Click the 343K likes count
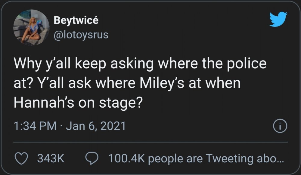Viewport: 301px width, 175px height. click(51, 158)
